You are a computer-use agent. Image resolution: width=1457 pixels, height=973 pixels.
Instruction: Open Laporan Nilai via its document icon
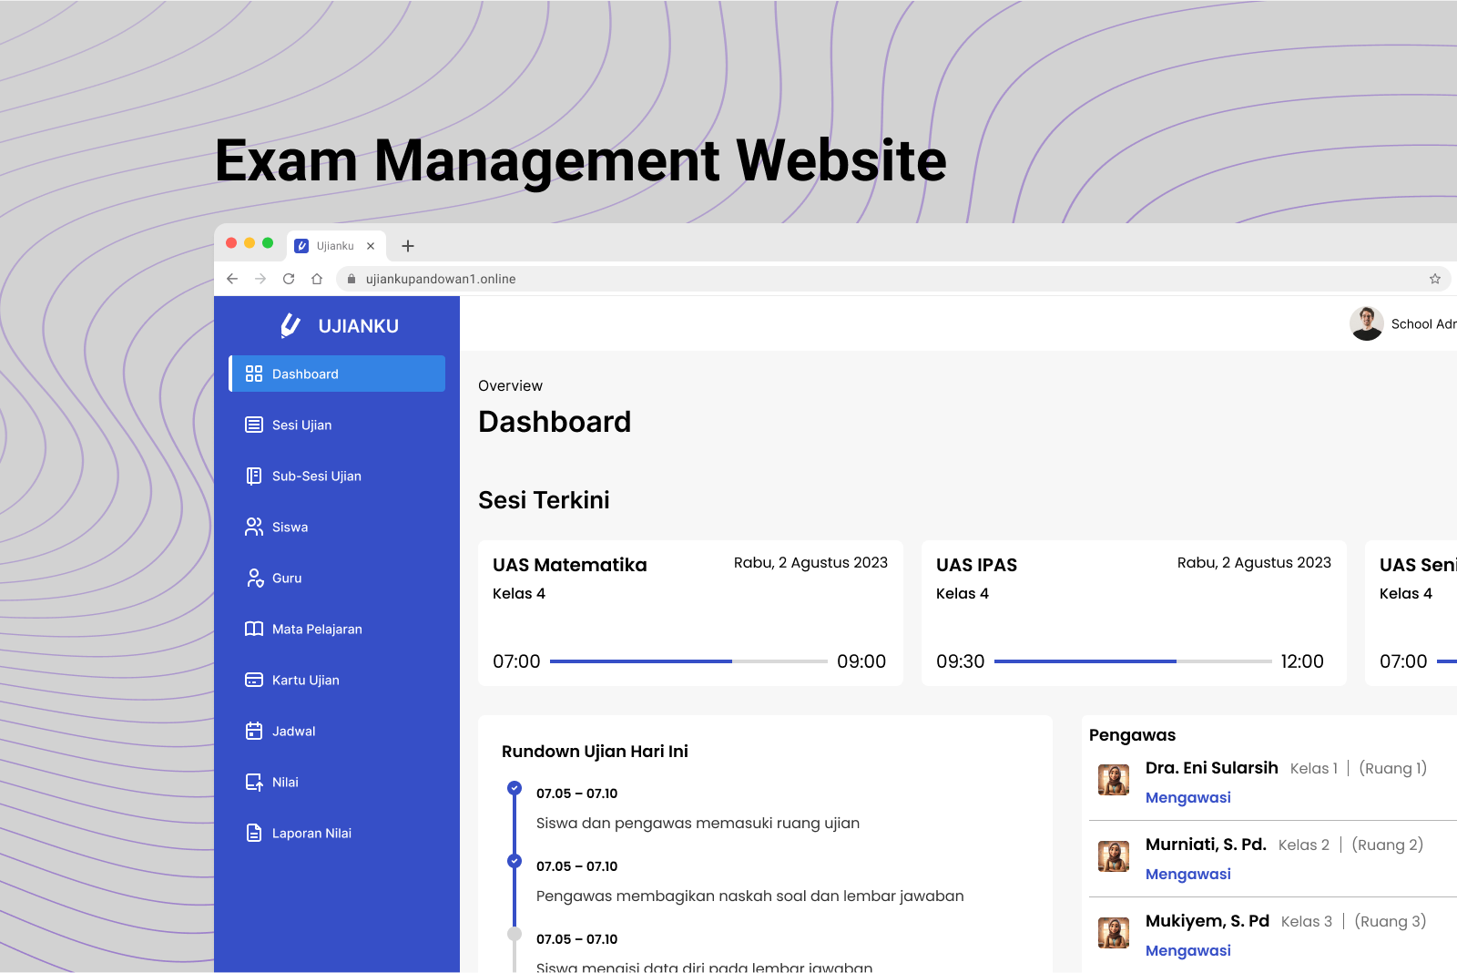click(252, 833)
